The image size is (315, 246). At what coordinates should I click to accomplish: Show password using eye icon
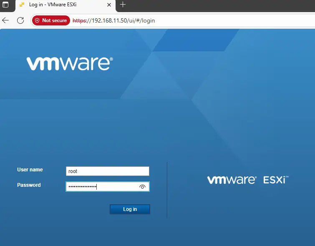coord(142,187)
